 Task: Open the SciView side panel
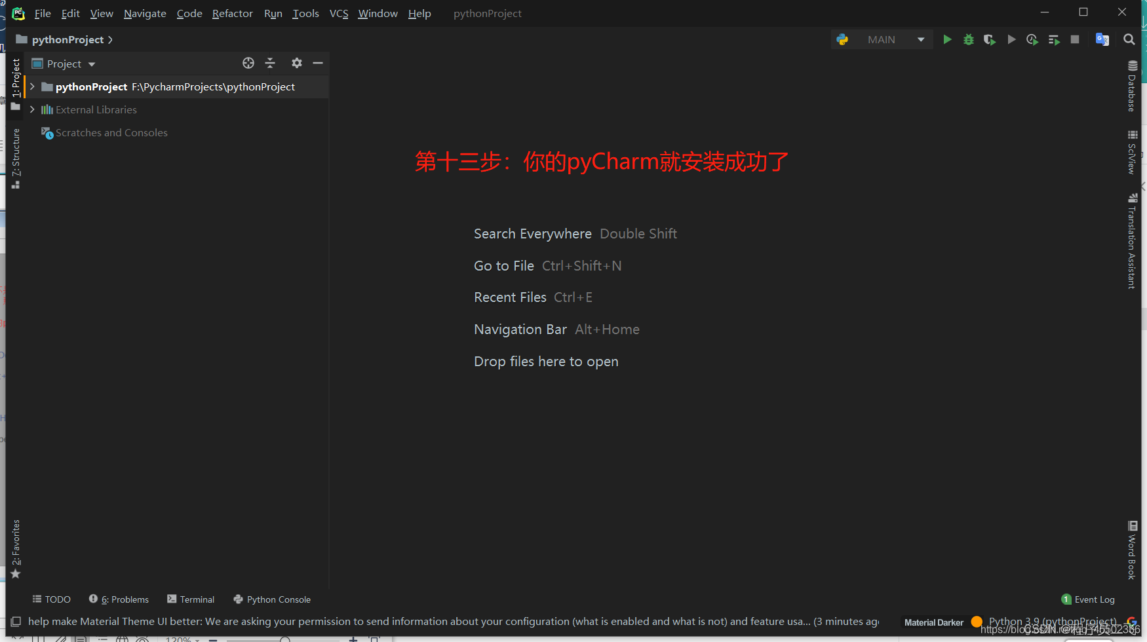[1132, 152]
